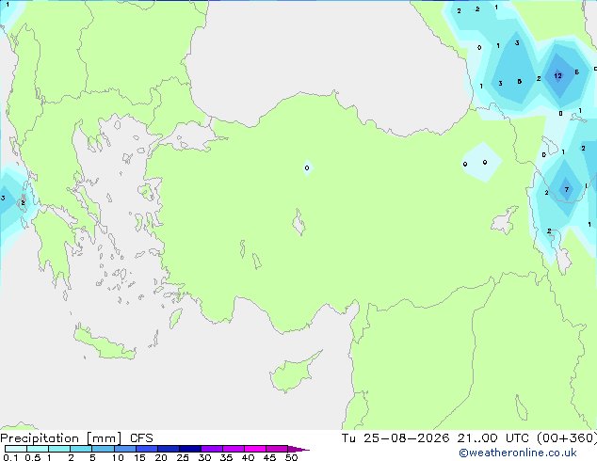This screenshot has width=597, height=461.
Task: Click the precipitation value '7' on the map
Action: click(567, 189)
